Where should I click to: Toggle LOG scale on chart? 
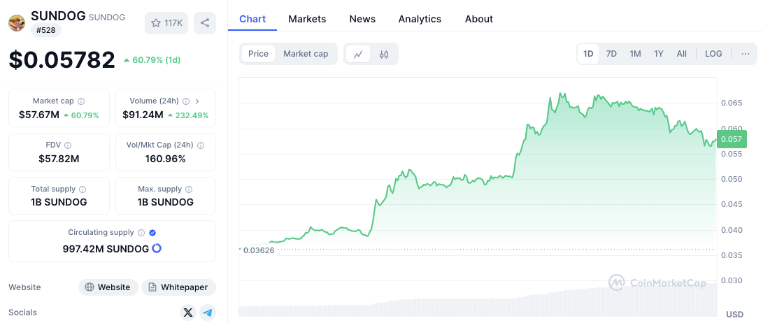[713, 54]
